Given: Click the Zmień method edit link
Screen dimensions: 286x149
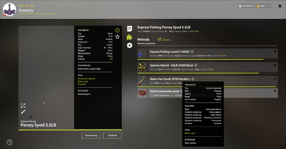Looking at the screenshot, I should click(165, 39).
